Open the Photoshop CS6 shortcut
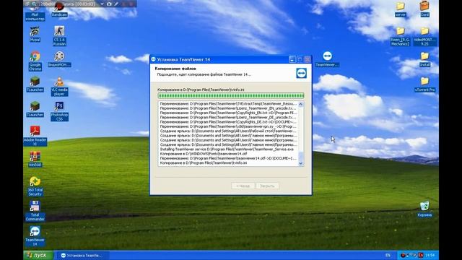This screenshot has height=260, width=462. (59, 110)
